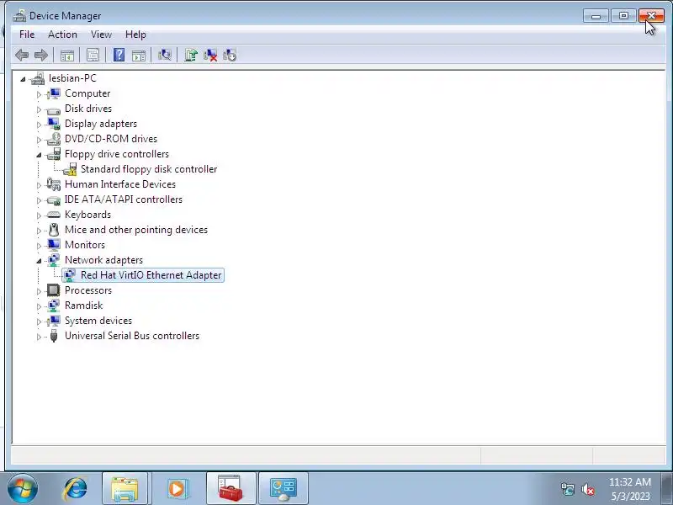
Task: Click the red toolbox taskbar icon
Action: pos(231,489)
